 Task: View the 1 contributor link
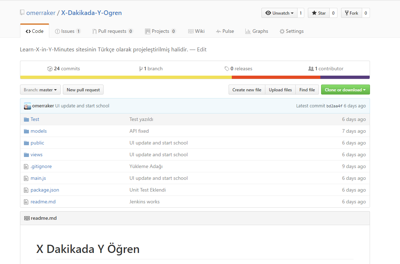(x=326, y=68)
